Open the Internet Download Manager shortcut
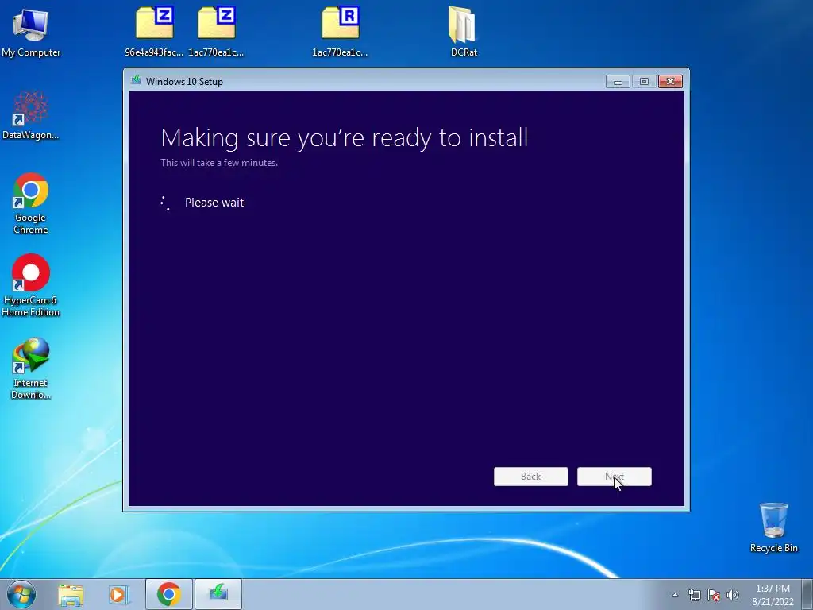813x610 pixels. 31,369
